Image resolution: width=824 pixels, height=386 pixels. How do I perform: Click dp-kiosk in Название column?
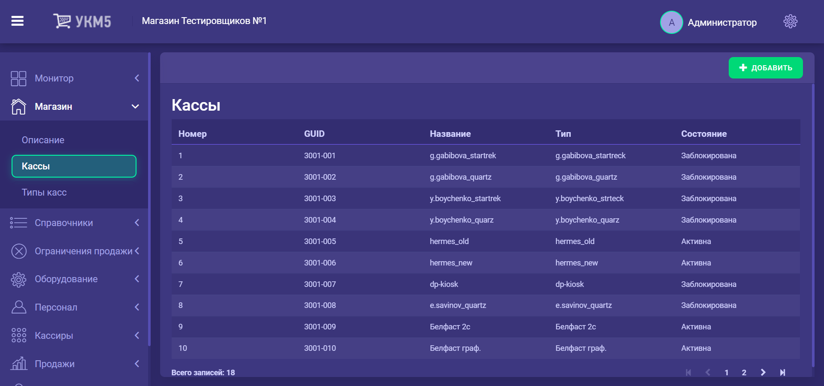(444, 284)
